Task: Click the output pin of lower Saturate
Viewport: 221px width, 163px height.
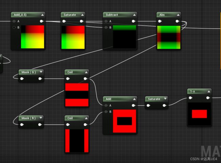Action: (x=164, y=105)
